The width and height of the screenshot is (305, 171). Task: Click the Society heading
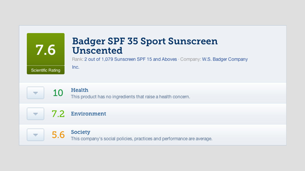pyautogui.click(x=81, y=132)
